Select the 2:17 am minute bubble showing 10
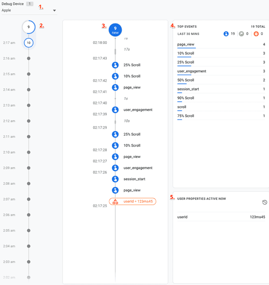This screenshot has width=269, height=285. point(29,43)
